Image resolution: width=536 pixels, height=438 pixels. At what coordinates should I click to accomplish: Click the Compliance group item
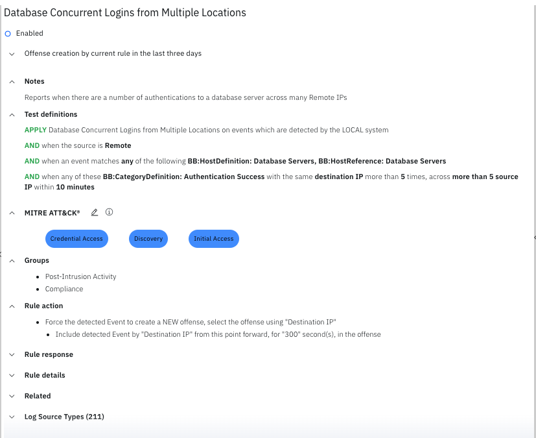(64, 289)
